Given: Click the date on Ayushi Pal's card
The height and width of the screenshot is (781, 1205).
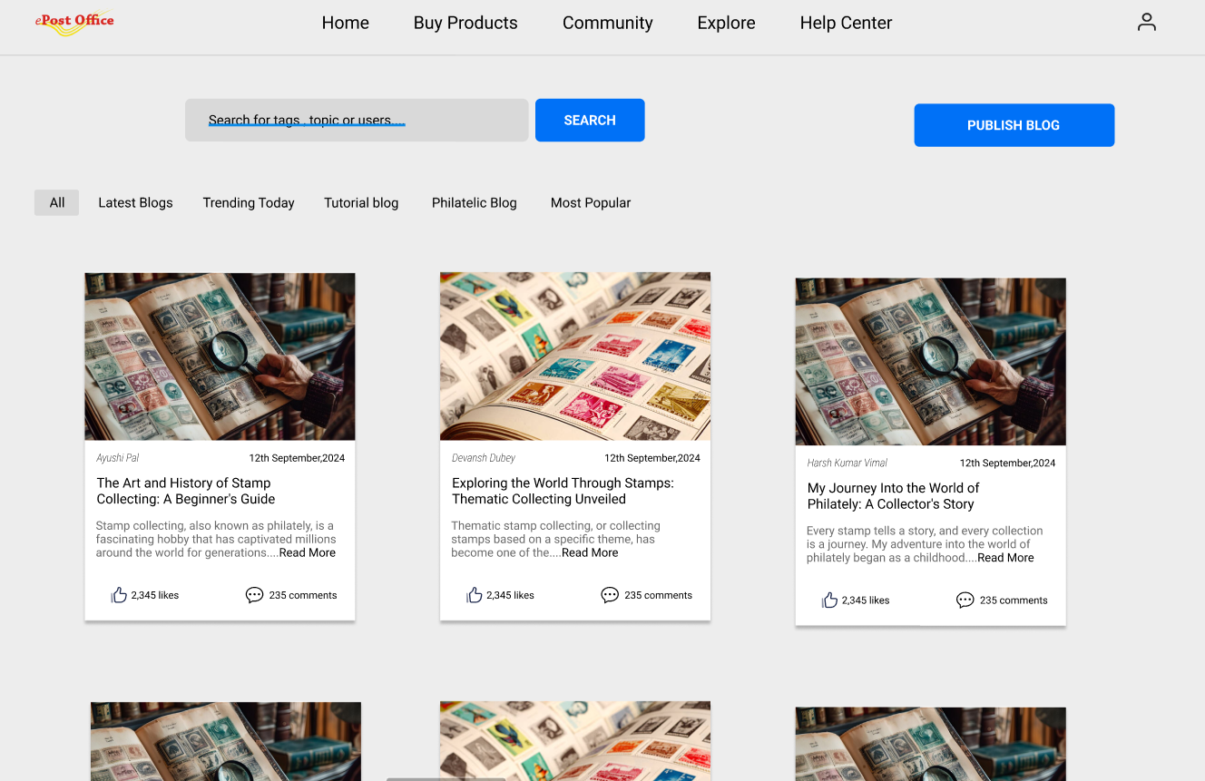Looking at the screenshot, I should pyautogui.click(x=297, y=458).
